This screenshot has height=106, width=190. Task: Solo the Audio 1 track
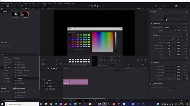(x=50, y=89)
